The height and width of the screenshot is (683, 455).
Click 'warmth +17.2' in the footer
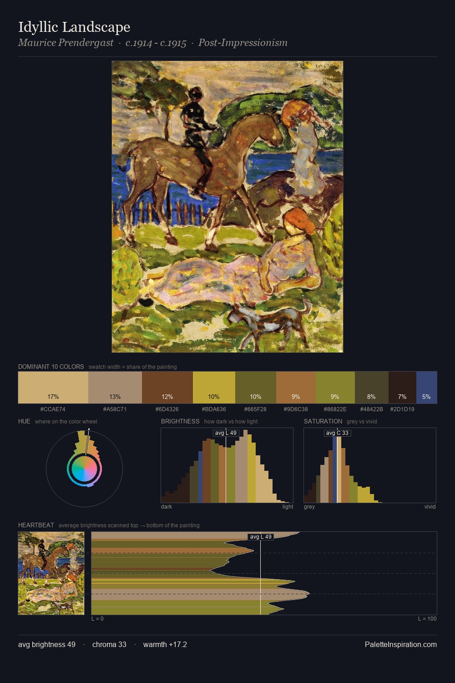click(165, 644)
